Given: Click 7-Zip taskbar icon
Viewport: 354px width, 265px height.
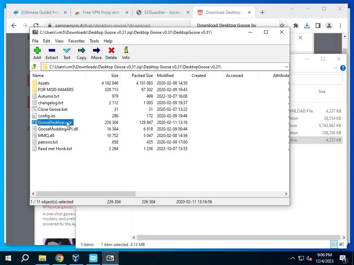Looking at the screenshot, I should pos(110,258).
